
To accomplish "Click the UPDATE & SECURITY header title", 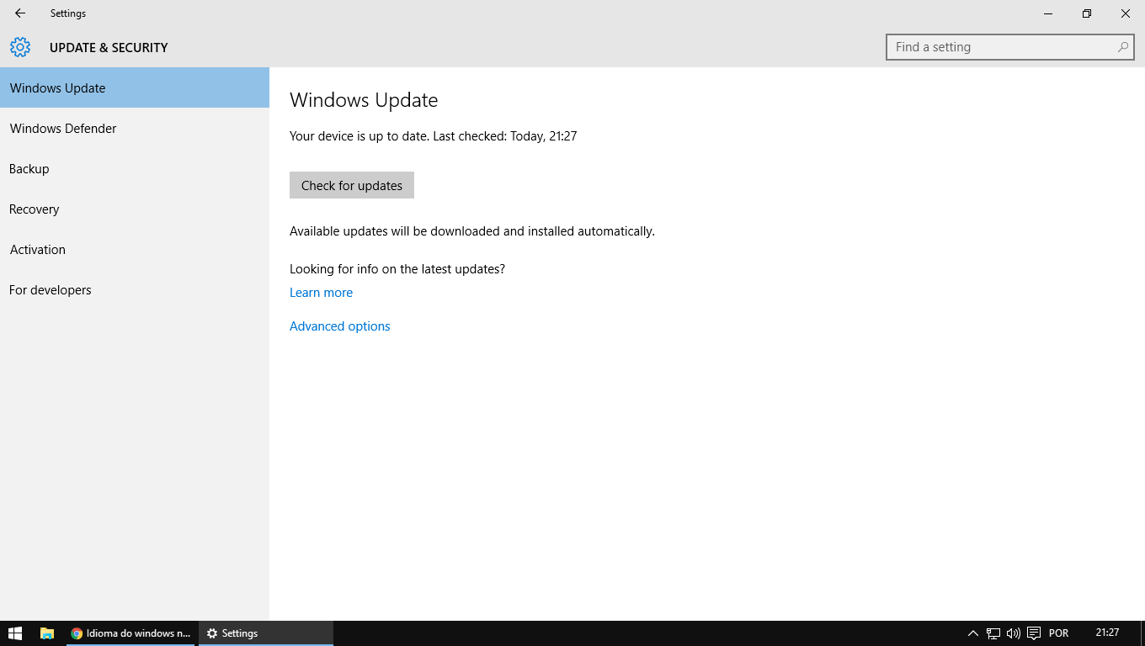I will click(109, 47).
